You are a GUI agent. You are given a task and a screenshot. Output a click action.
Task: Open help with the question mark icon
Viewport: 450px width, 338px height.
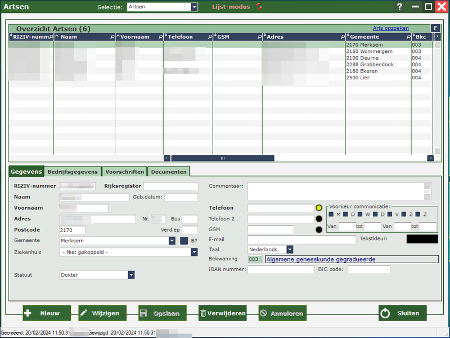400,7
